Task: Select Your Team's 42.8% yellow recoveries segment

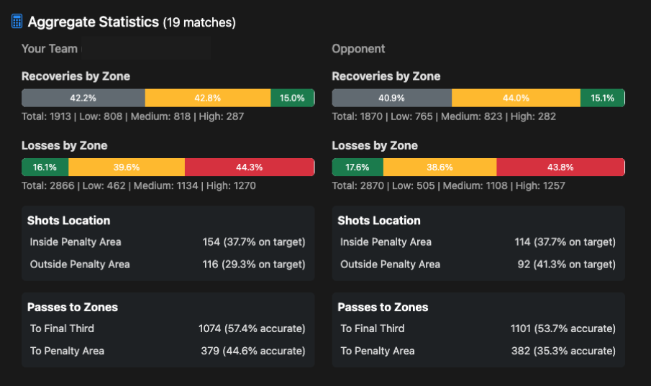Action: [x=207, y=98]
